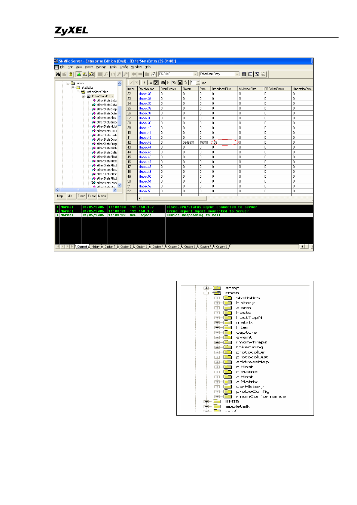357x505 pixels.
Task: Click the MIB tree horizontal scrollbar
Action: [86, 190]
